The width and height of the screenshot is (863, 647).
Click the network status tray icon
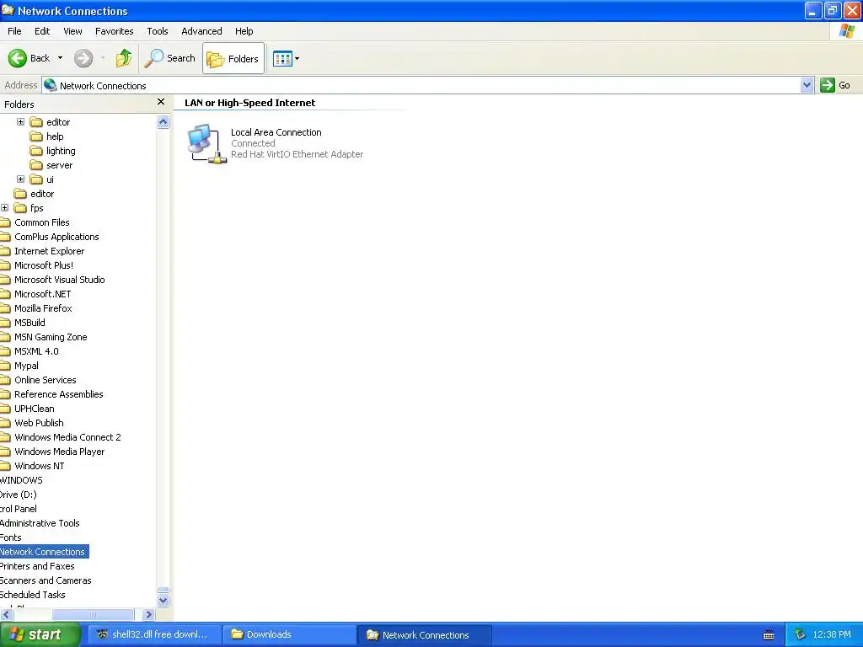pos(801,635)
